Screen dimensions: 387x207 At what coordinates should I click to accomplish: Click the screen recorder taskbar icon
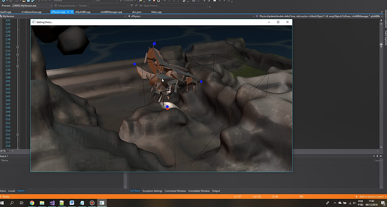point(92,203)
